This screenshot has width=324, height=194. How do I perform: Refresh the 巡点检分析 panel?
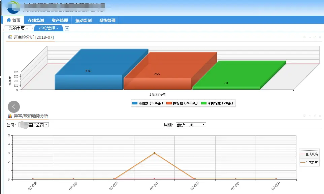[x=304, y=37]
